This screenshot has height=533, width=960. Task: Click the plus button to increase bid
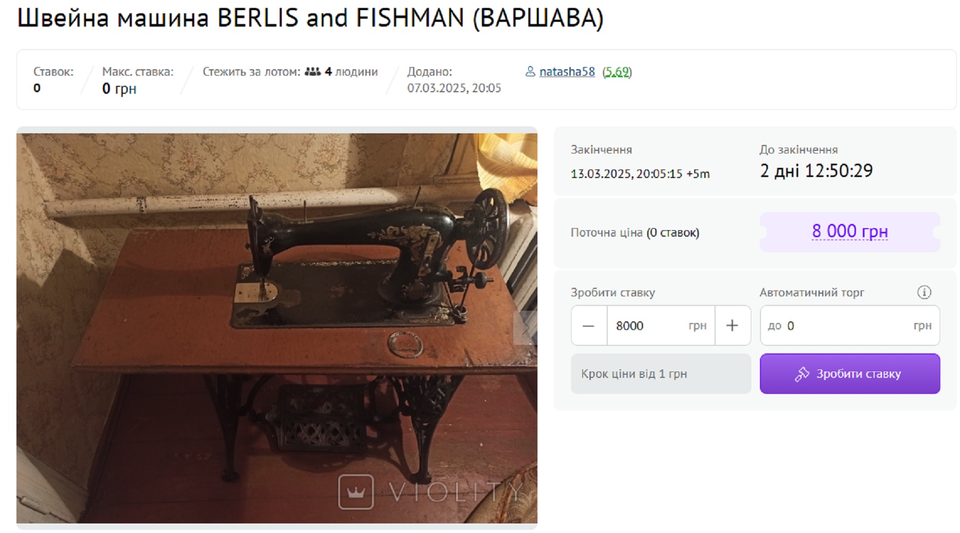732,326
